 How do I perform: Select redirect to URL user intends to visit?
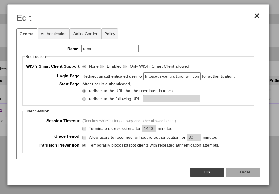pos(84,91)
